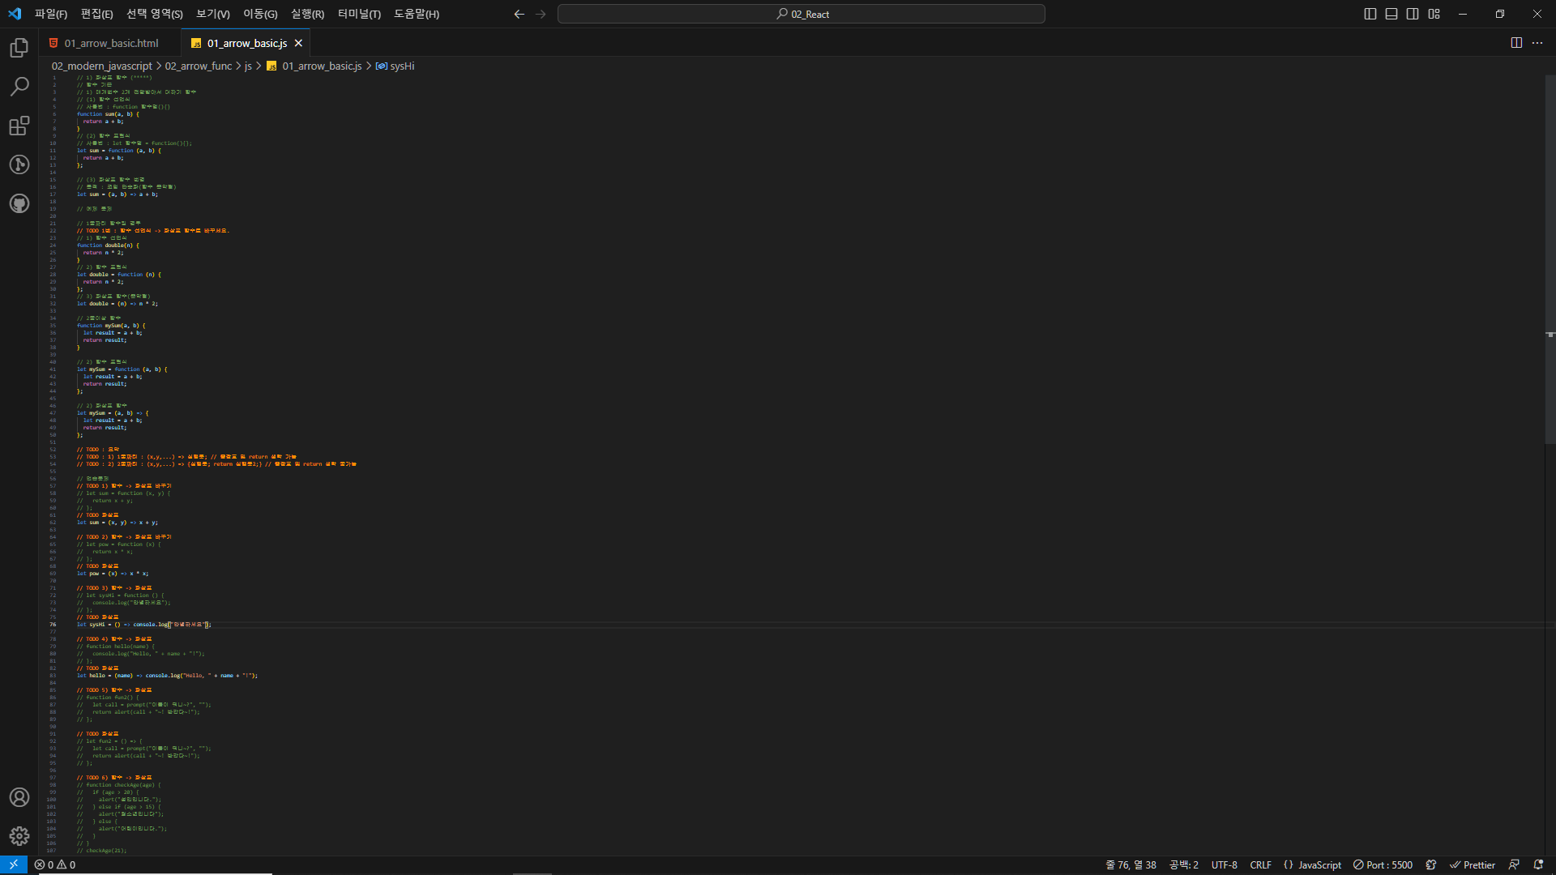
Task: Open the Extensions view icon
Action: tap(19, 126)
